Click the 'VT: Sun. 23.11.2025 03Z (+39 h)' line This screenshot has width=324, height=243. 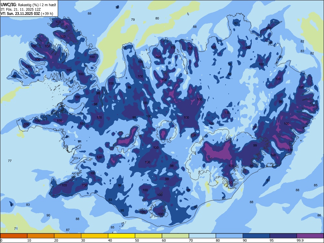(x=27, y=14)
